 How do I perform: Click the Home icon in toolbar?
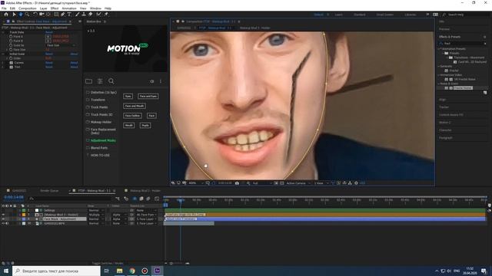6,15
